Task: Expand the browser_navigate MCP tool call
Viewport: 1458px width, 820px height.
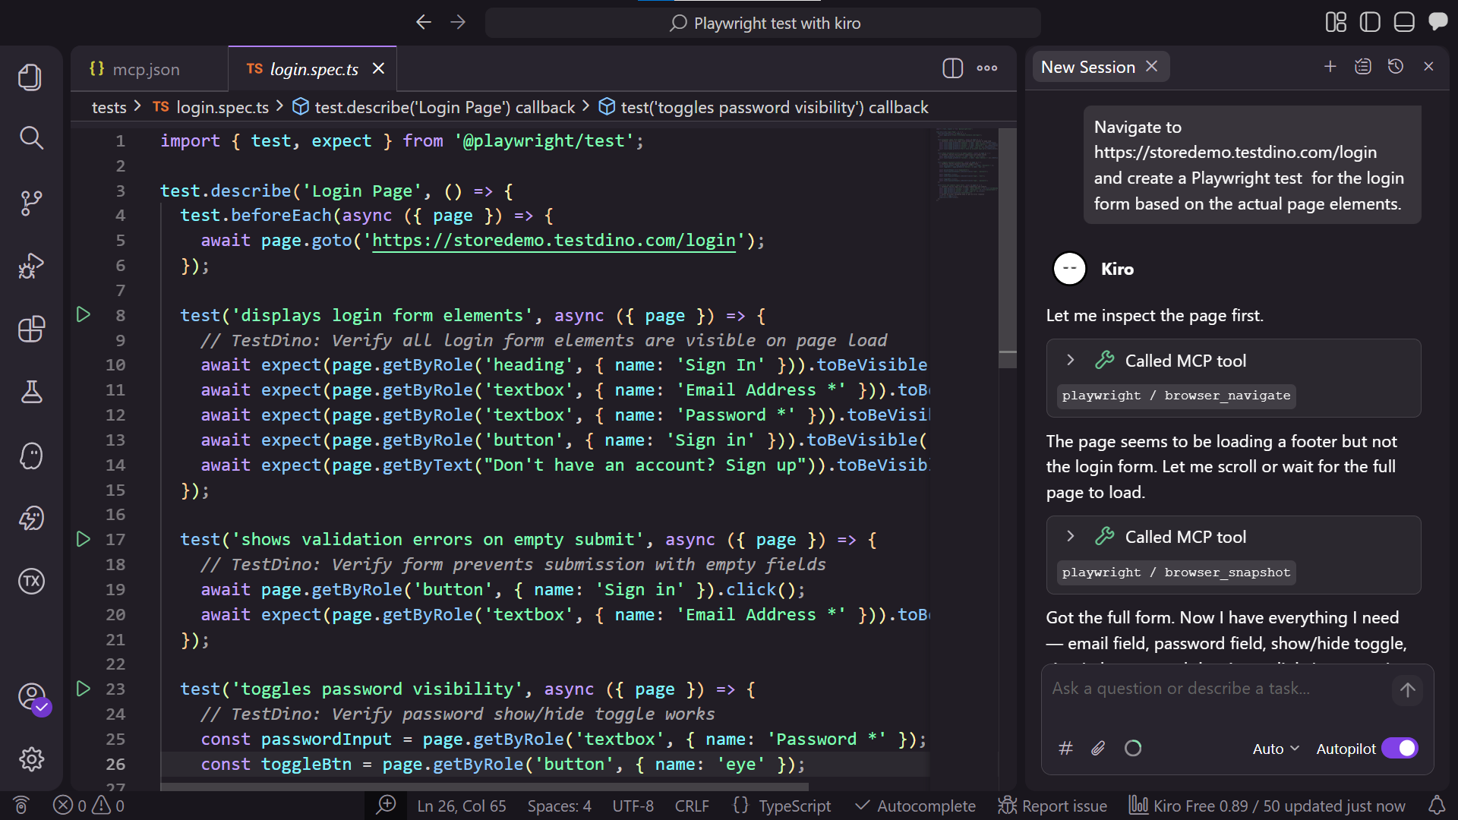Action: (1071, 361)
